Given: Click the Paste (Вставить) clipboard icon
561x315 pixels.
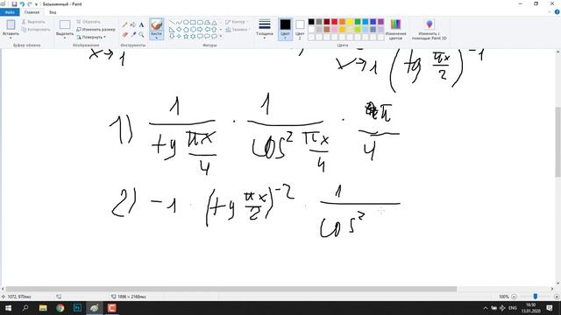Looking at the screenshot, I should pos(11,24).
